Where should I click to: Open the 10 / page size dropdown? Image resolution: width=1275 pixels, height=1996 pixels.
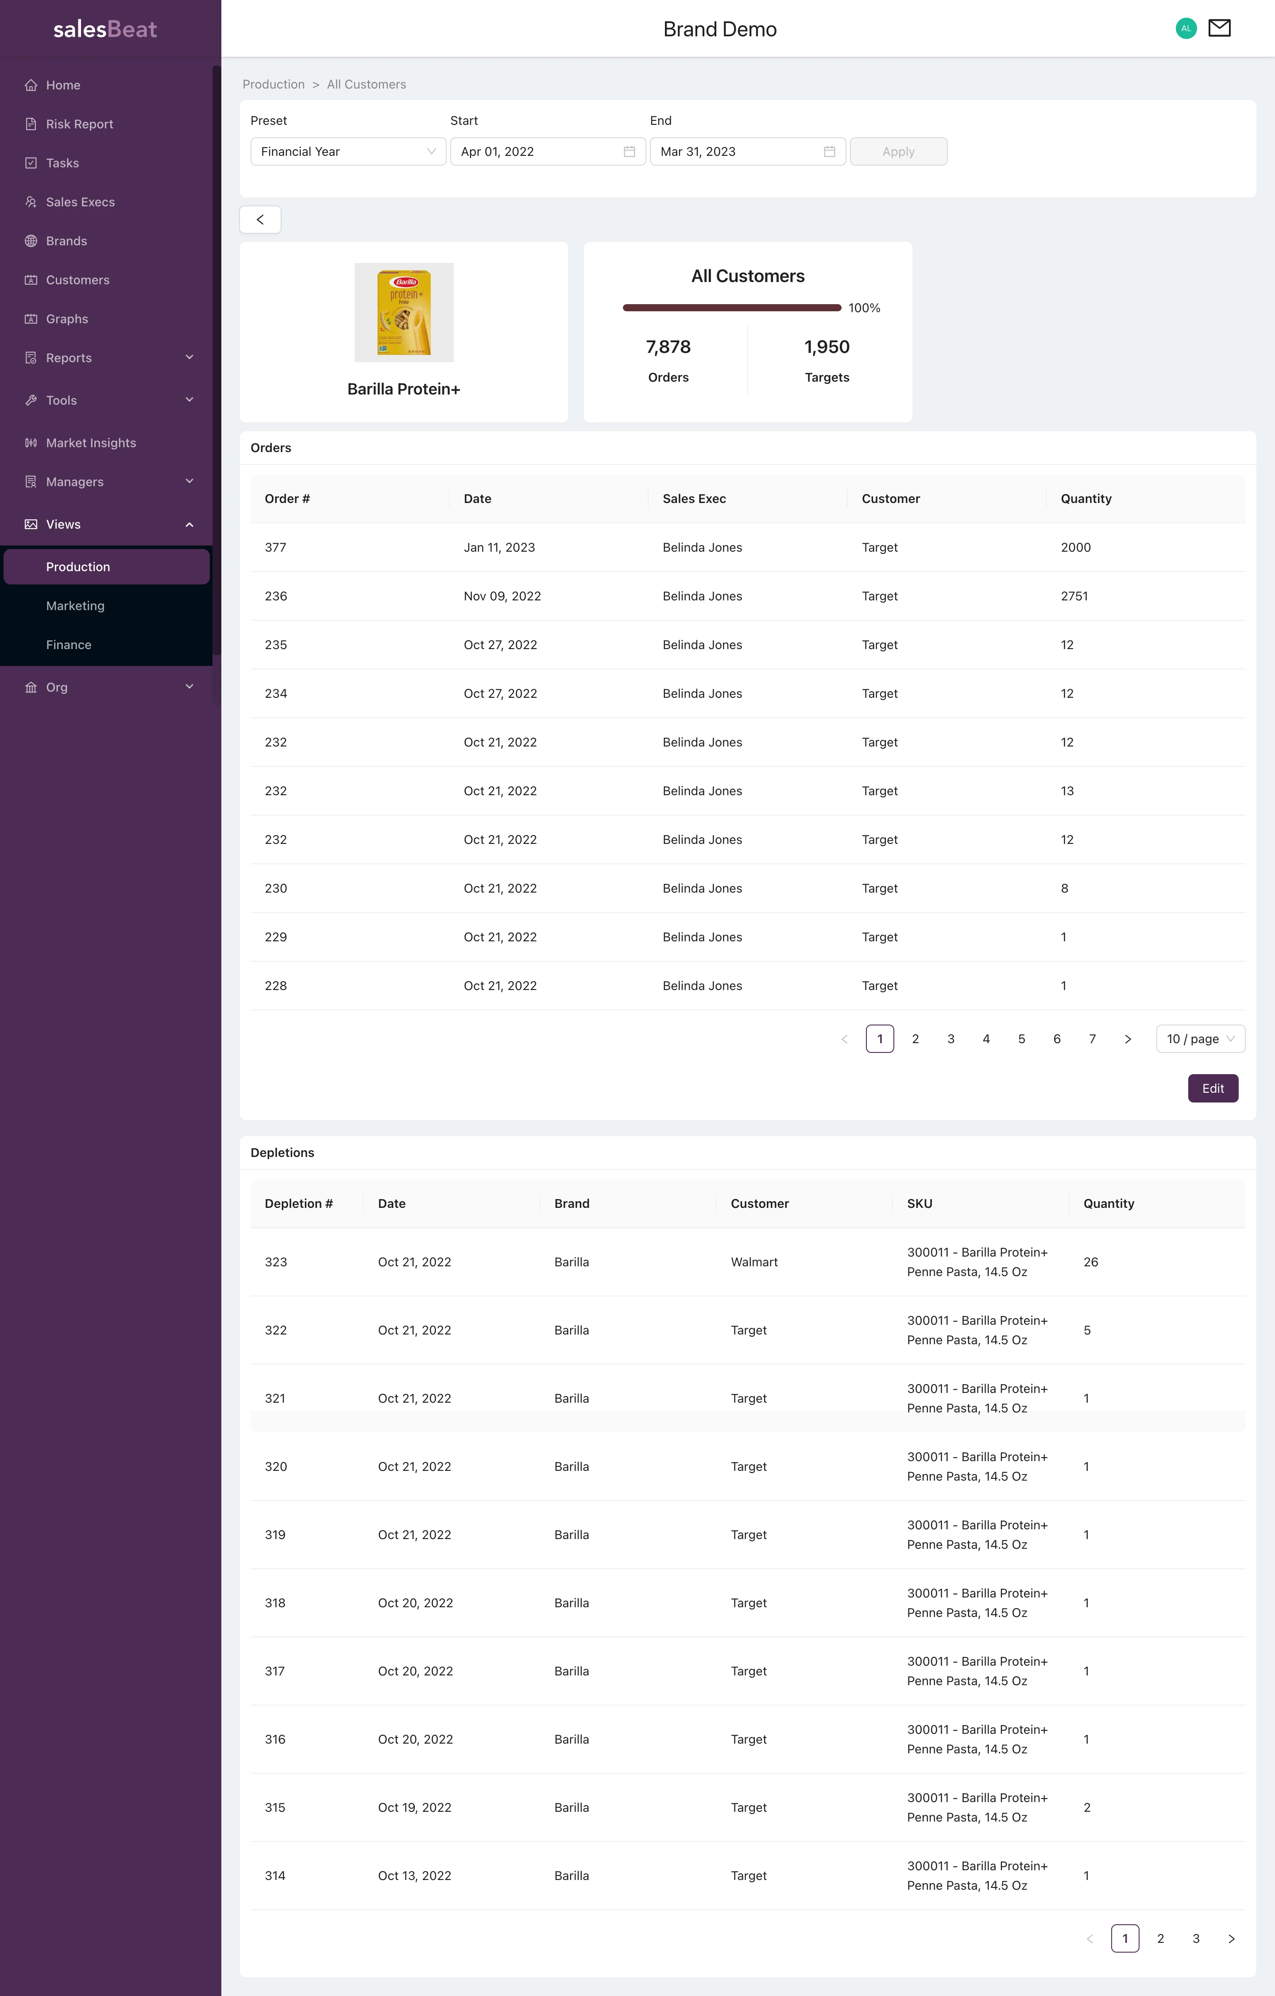coord(1200,1039)
